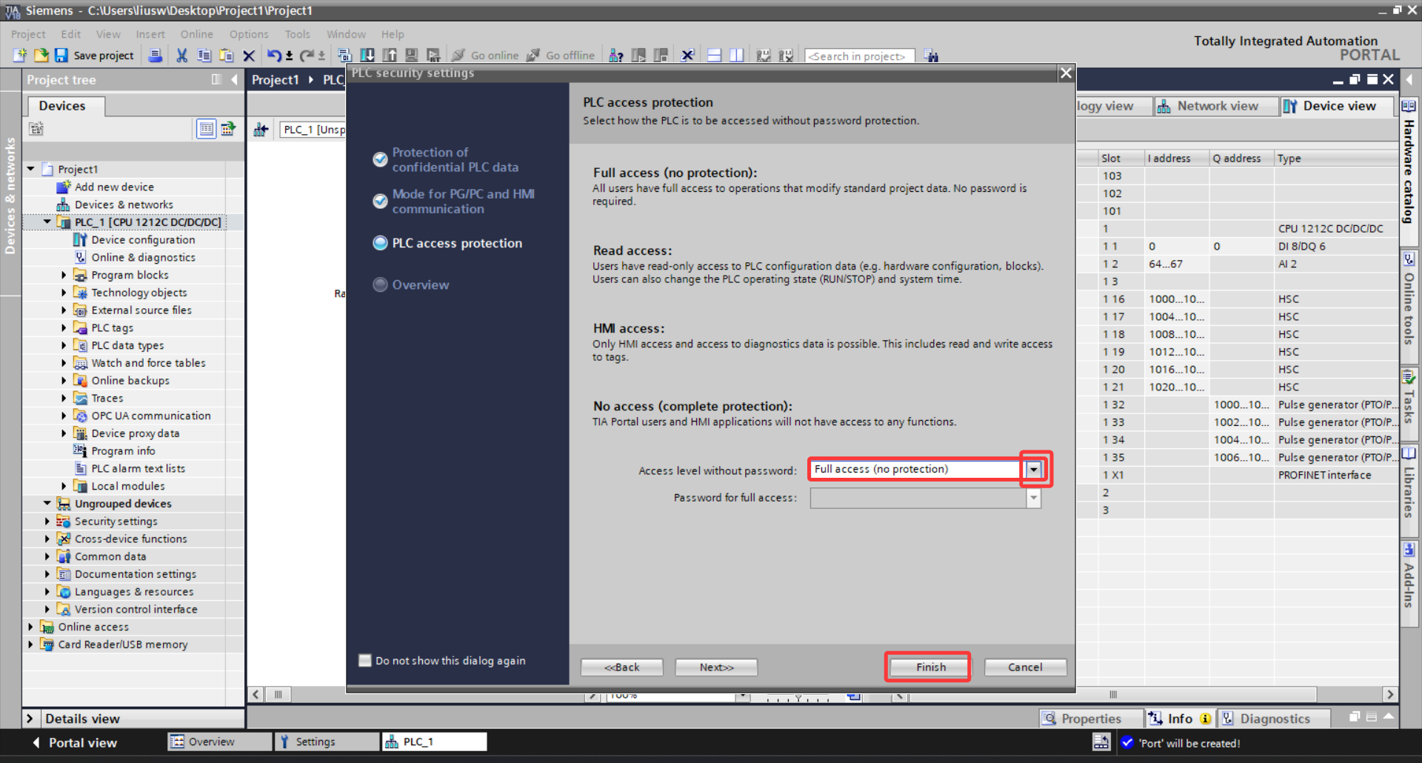Click the Paste toolbar icon
Viewport: 1422px width, 763px height.
(227, 55)
